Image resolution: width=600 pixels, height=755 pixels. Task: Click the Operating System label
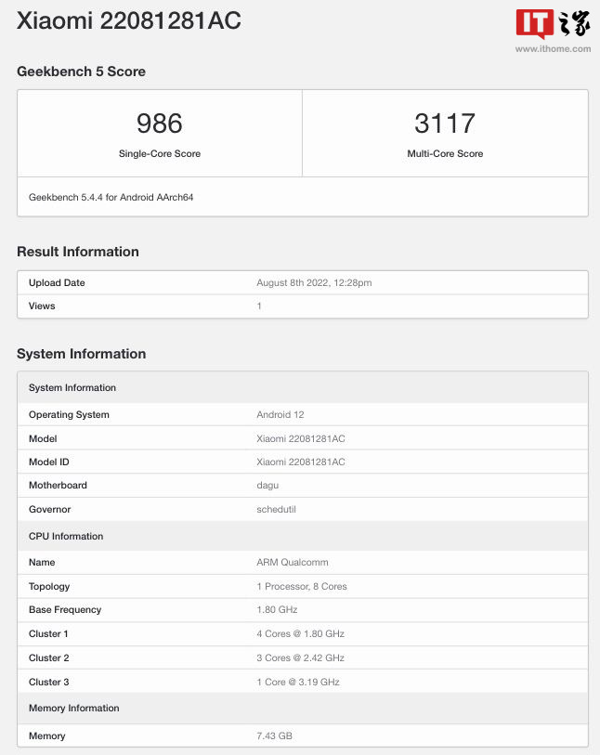[69, 414]
